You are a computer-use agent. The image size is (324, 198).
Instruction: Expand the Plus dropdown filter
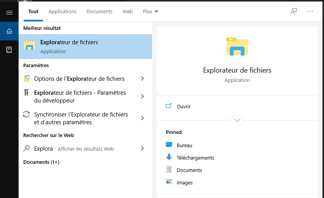[150, 12]
